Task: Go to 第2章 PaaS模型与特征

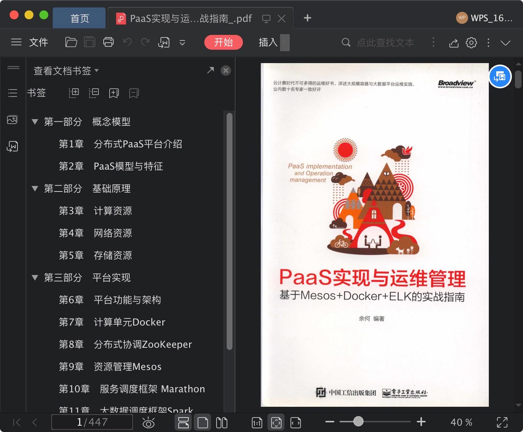Action: point(111,166)
